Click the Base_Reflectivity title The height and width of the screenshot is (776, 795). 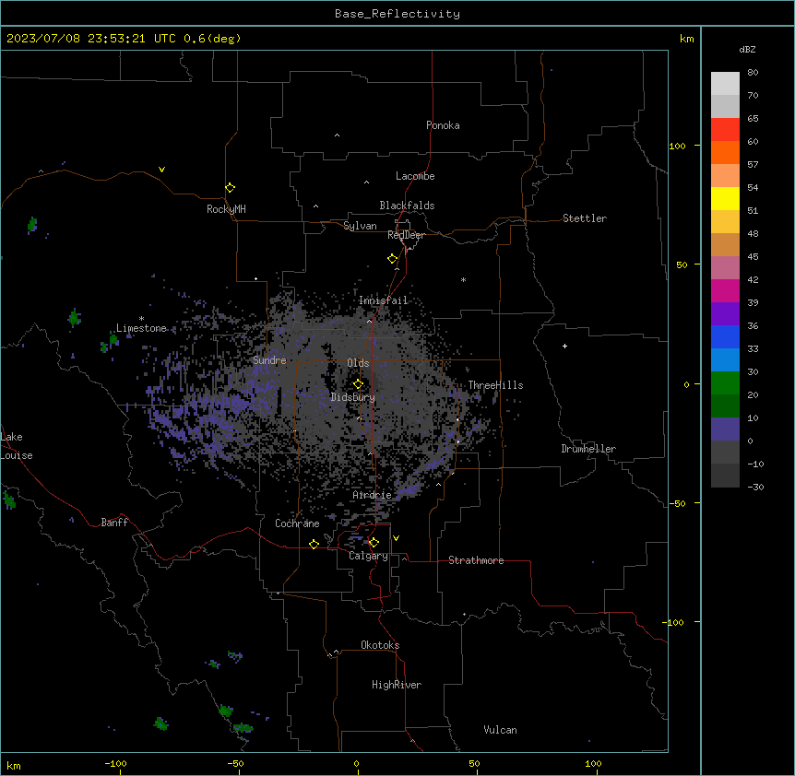coord(397,14)
